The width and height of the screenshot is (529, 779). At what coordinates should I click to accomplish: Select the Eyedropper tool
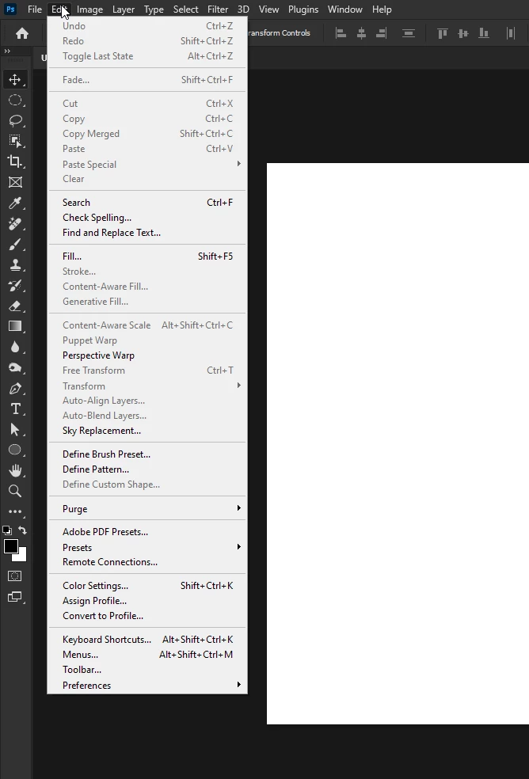click(15, 203)
